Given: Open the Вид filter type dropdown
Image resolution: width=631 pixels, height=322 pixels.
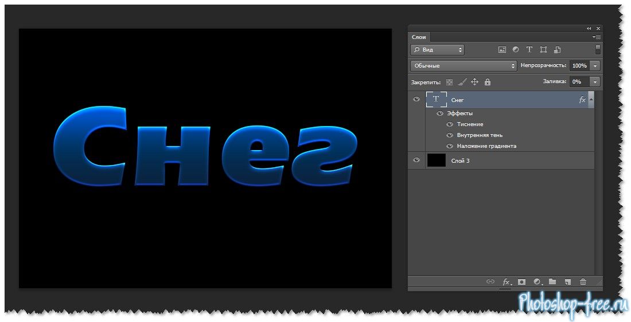Looking at the screenshot, I should [x=437, y=50].
